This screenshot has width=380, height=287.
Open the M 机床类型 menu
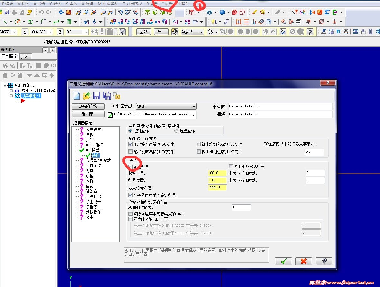[x=108, y=4]
